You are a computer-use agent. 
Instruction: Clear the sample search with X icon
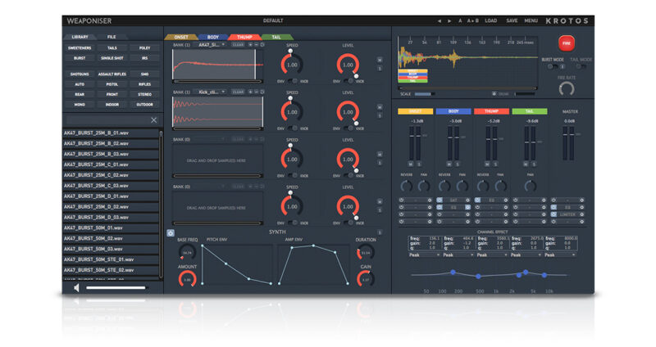(153, 120)
